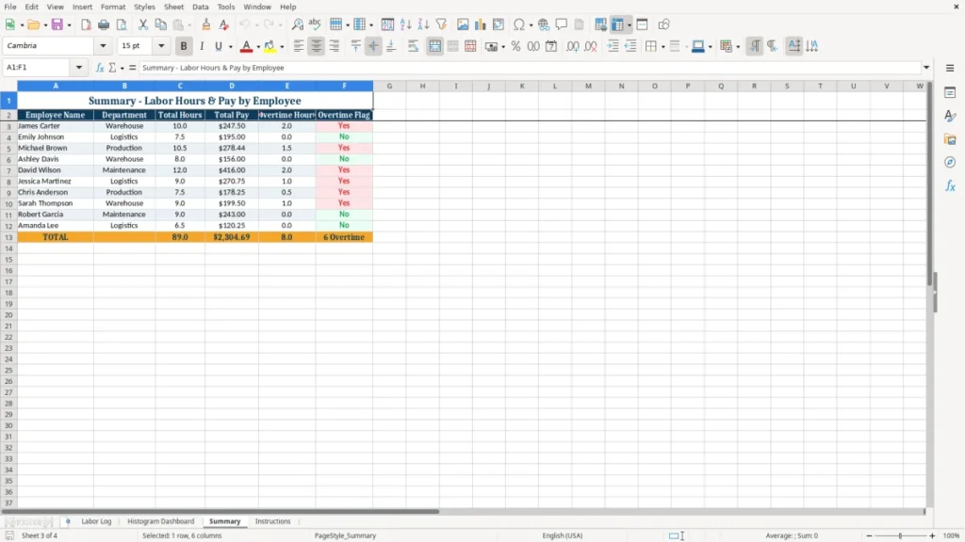Switch to Labor Log sheet tab
965x542 pixels.
tap(97, 521)
